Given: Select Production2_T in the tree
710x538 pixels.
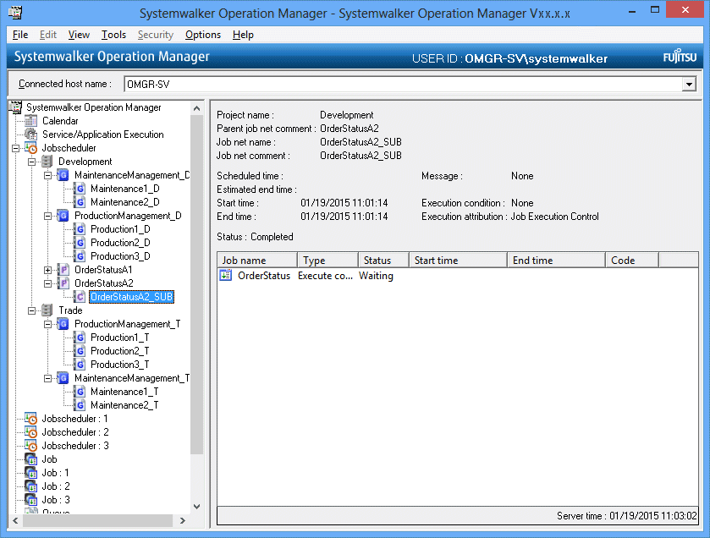Looking at the screenshot, I should 119,351.
